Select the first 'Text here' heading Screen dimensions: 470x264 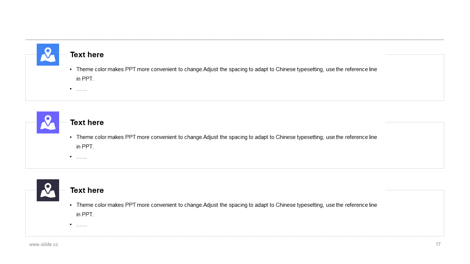click(x=87, y=55)
